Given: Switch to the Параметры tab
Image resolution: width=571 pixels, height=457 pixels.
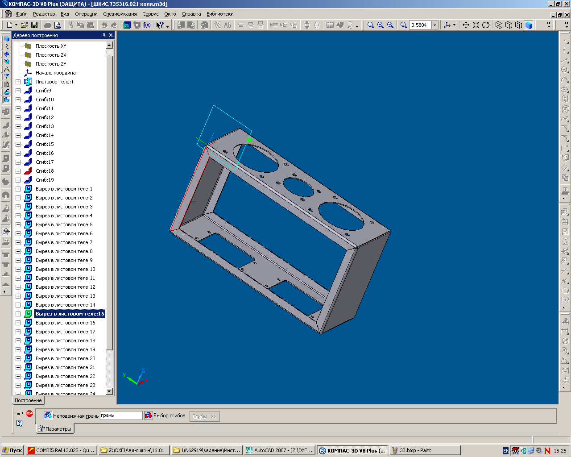Looking at the screenshot, I should pos(55,429).
